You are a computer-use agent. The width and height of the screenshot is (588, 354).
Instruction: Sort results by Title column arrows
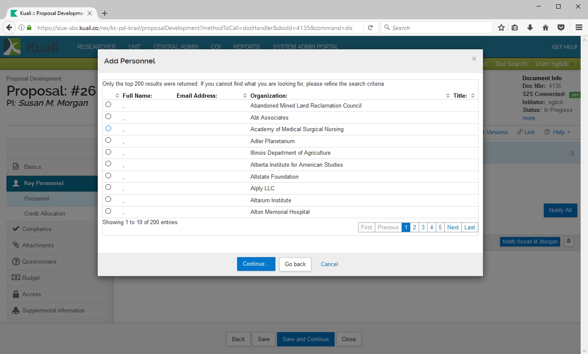(473, 96)
